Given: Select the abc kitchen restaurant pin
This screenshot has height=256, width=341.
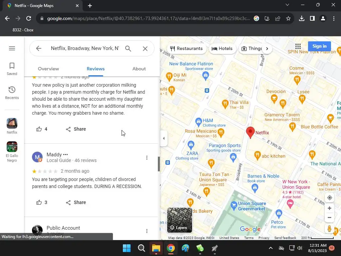Looking at the screenshot, I should click(x=257, y=155).
